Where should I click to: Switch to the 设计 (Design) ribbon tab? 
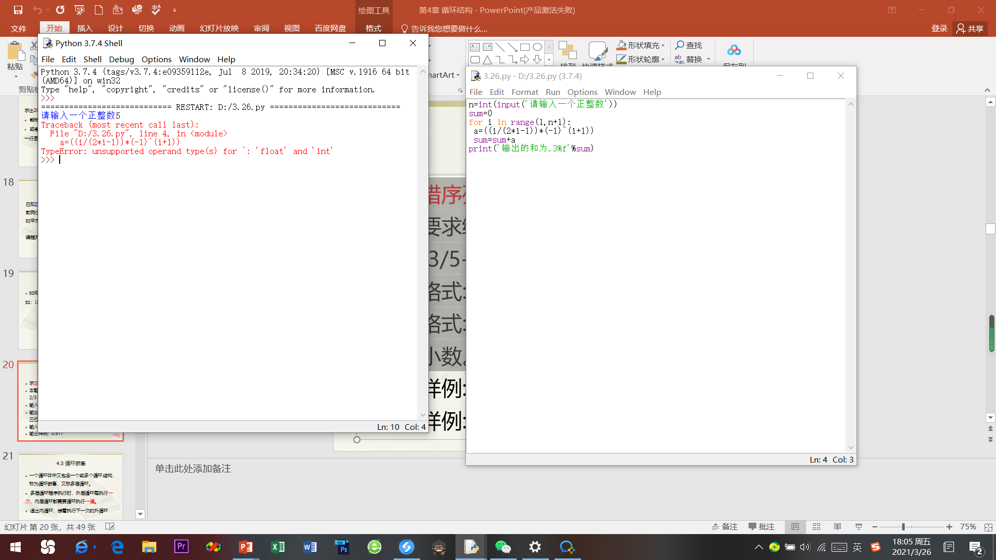click(x=115, y=29)
